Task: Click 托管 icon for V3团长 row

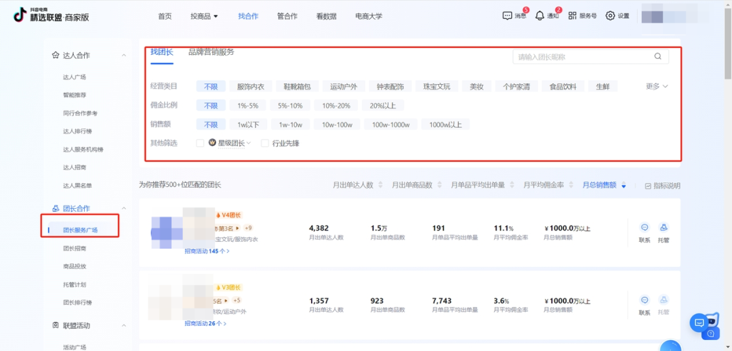Action: coord(664,300)
